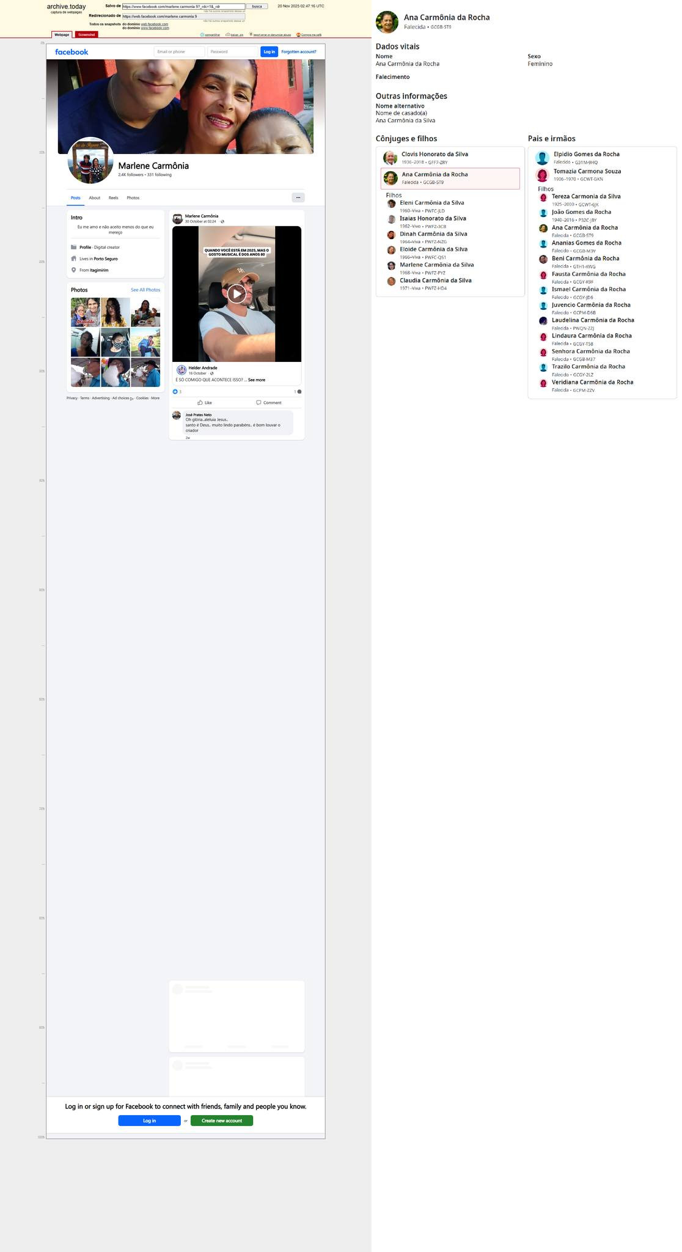This screenshot has height=1252, width=682.
Task: Open More in the footer links
Action: [x=155, y=398]
